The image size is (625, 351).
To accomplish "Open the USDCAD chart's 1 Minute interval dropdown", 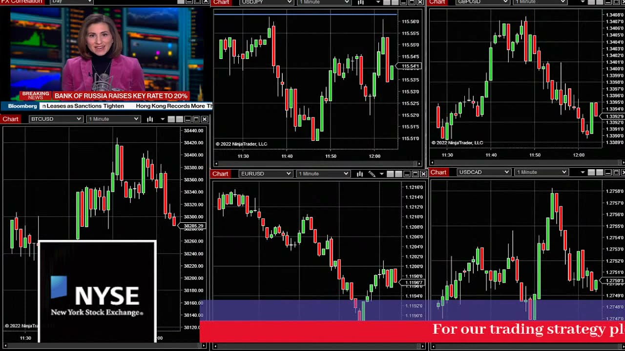I will click(x=542, y=172).
